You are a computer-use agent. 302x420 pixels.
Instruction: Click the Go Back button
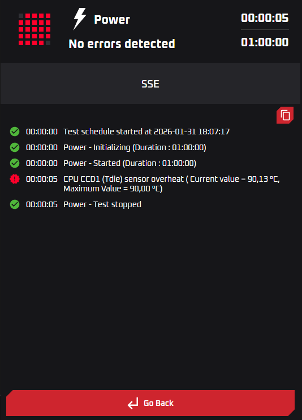pos(150,403)
